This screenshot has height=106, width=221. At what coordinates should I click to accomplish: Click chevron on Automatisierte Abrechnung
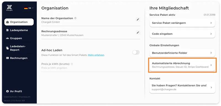pyautogui.click(x=211, y=65)
